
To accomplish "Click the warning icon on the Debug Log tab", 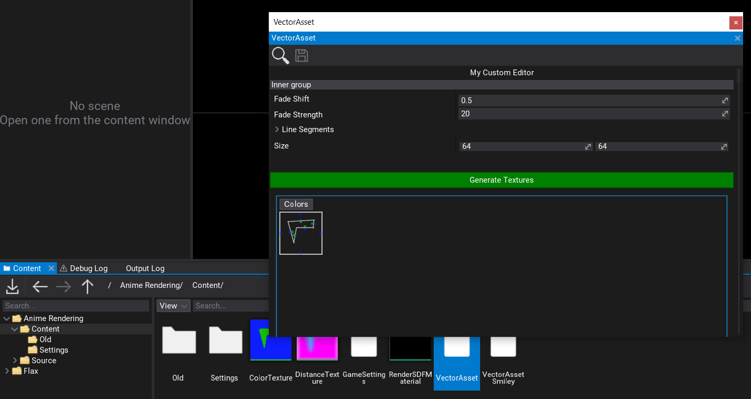I will tap(63, 268).
